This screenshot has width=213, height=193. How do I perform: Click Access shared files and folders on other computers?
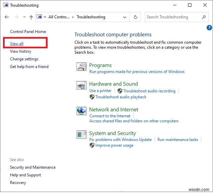(x=134, y=121)
